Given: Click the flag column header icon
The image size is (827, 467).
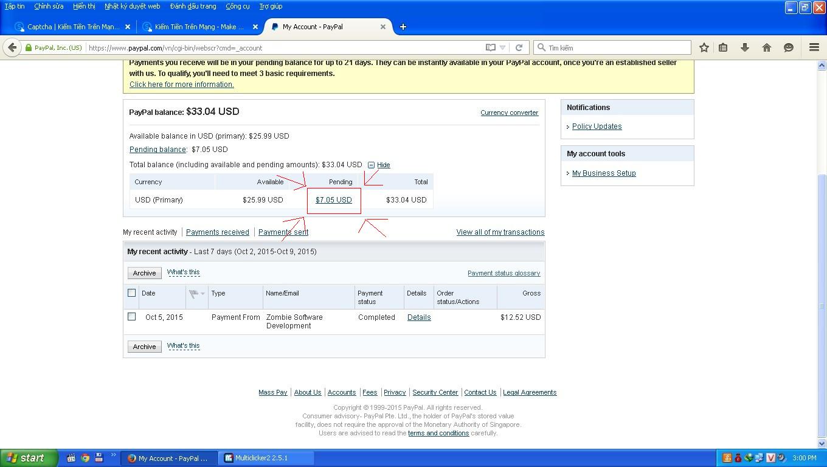Looking at the screenshot, I should coord(195,294).
